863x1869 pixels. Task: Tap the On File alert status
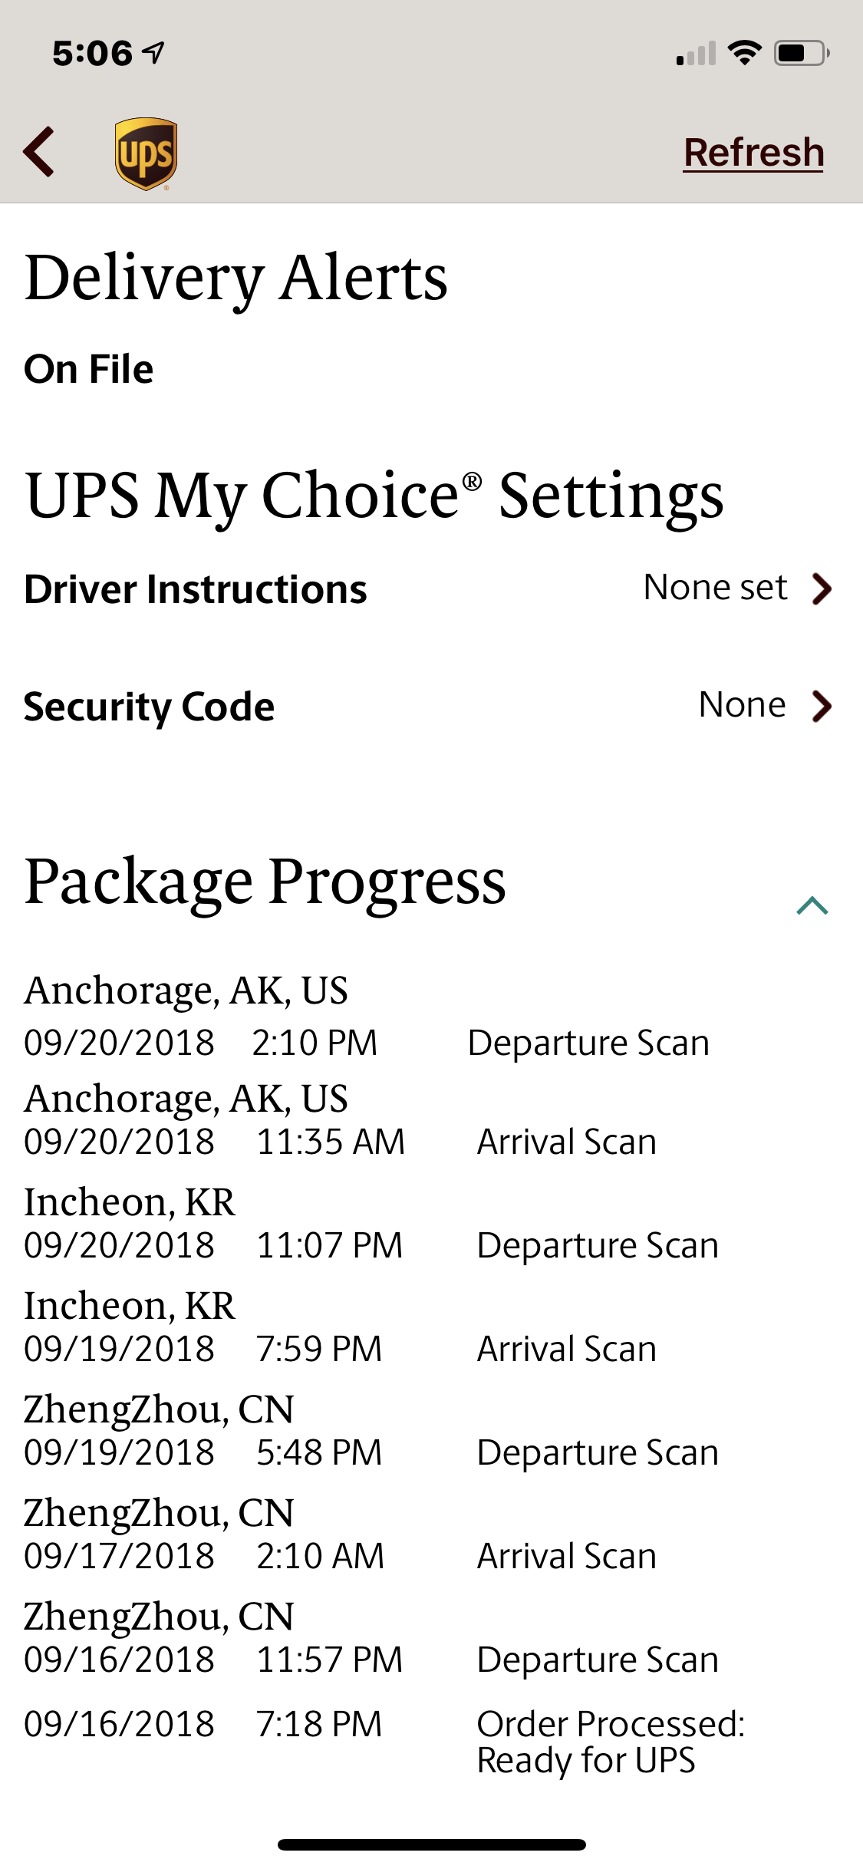pyautogui.click(x=88, y=369)
